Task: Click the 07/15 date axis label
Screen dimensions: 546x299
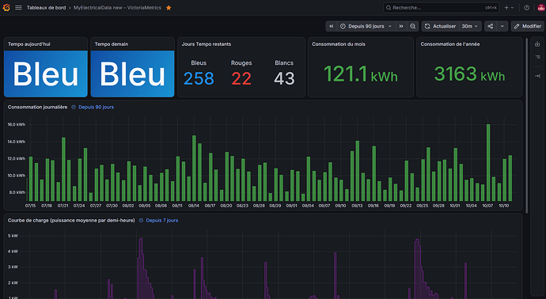Action: [30, 206]
